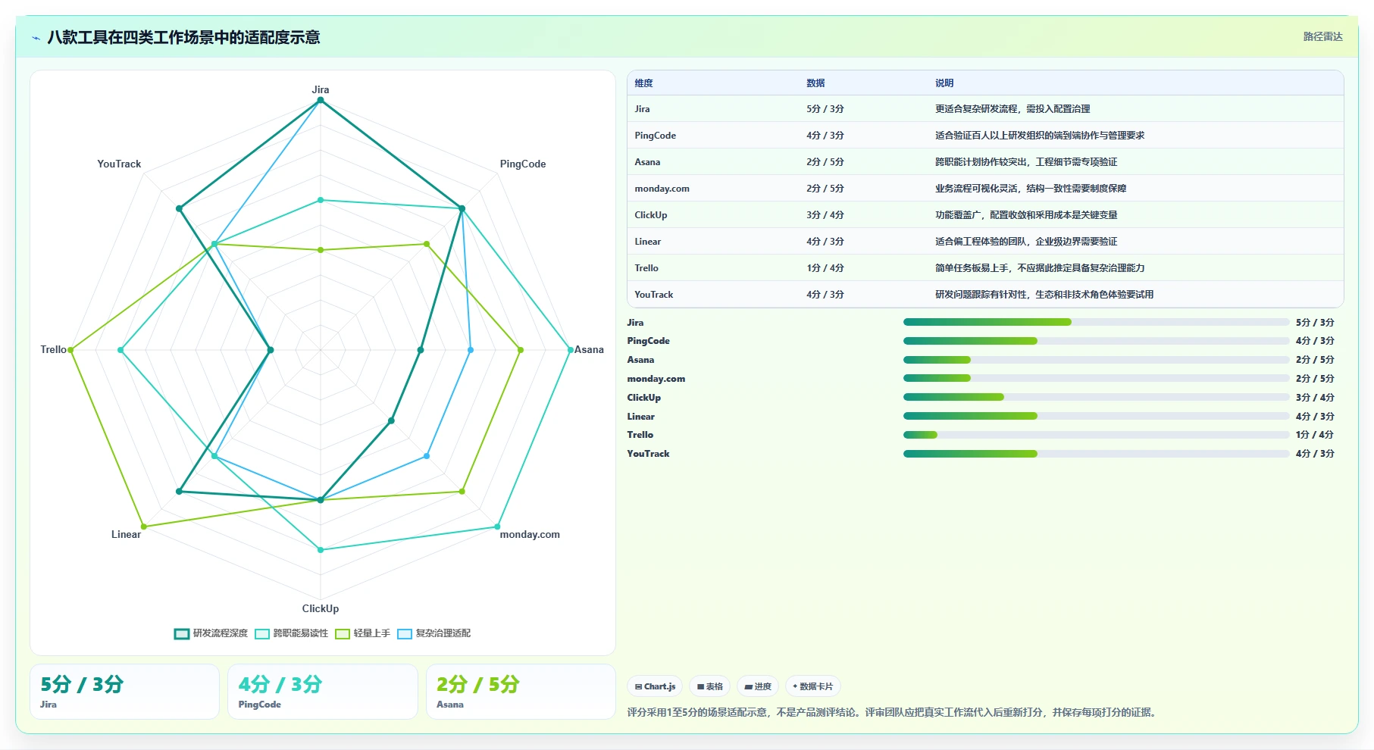Click the ClickUp progress bar
Image resolution: width=1374 pixels, height=750 pixels.
point(1096,397)
